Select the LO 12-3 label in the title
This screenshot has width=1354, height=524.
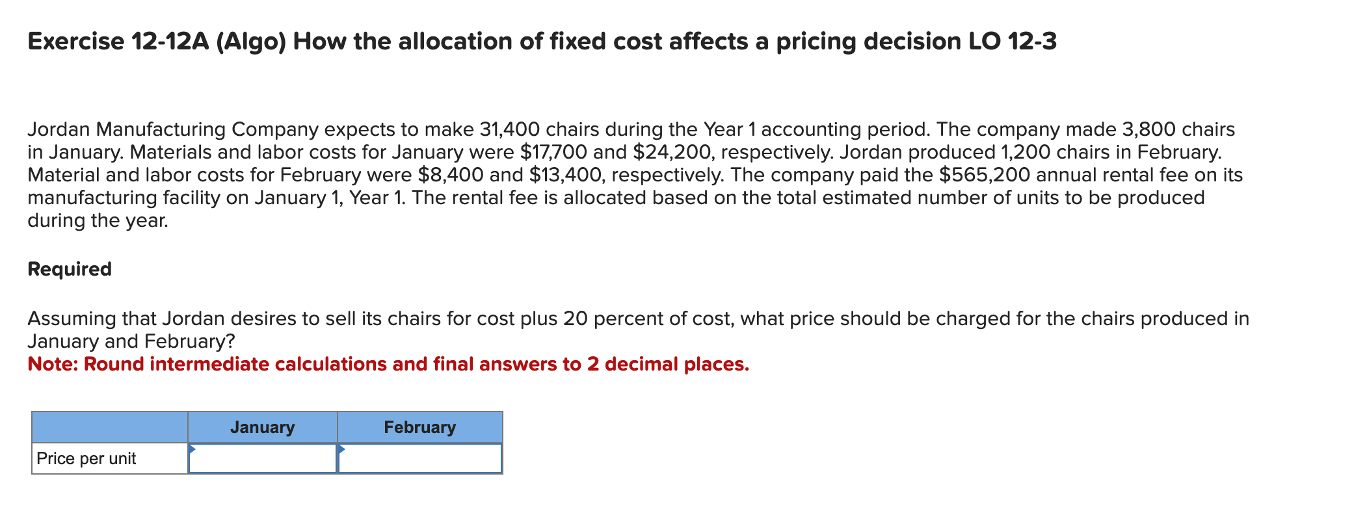coord(1015,40)
